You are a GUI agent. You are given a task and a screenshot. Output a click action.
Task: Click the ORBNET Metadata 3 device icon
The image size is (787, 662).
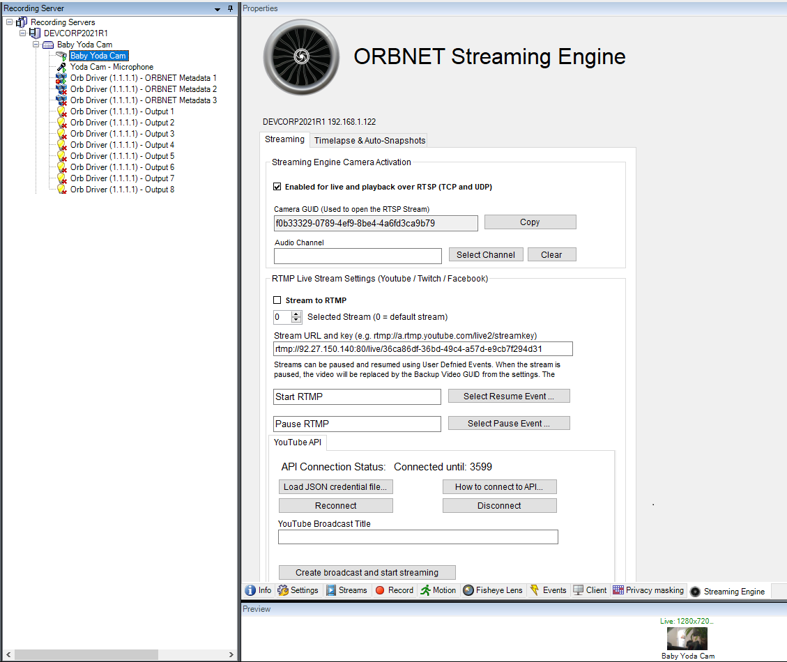(61, 100)
